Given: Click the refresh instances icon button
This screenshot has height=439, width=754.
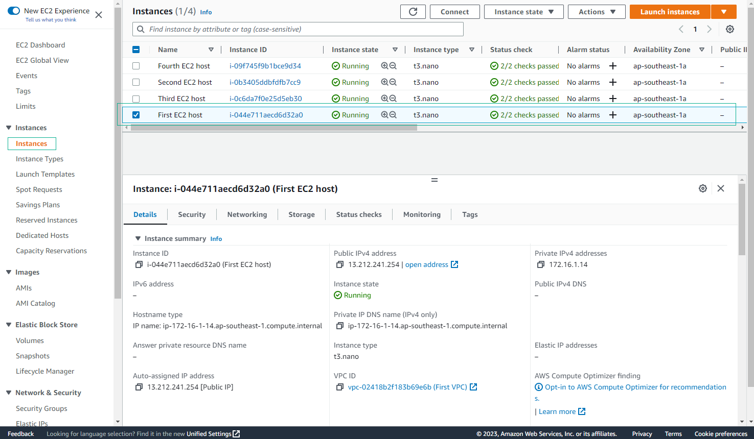Looking at the screenshot, I should click(x=413, y=12).
